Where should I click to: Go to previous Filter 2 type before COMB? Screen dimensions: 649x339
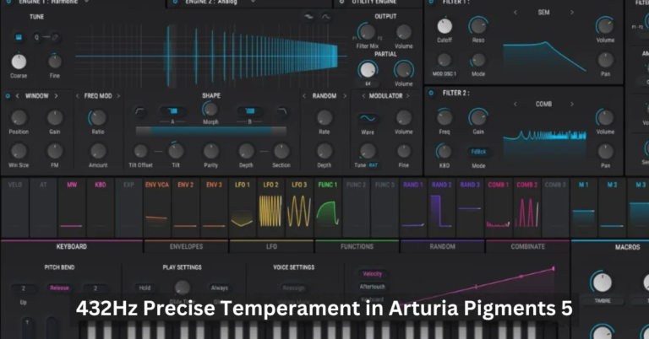[x=515, y=104]
